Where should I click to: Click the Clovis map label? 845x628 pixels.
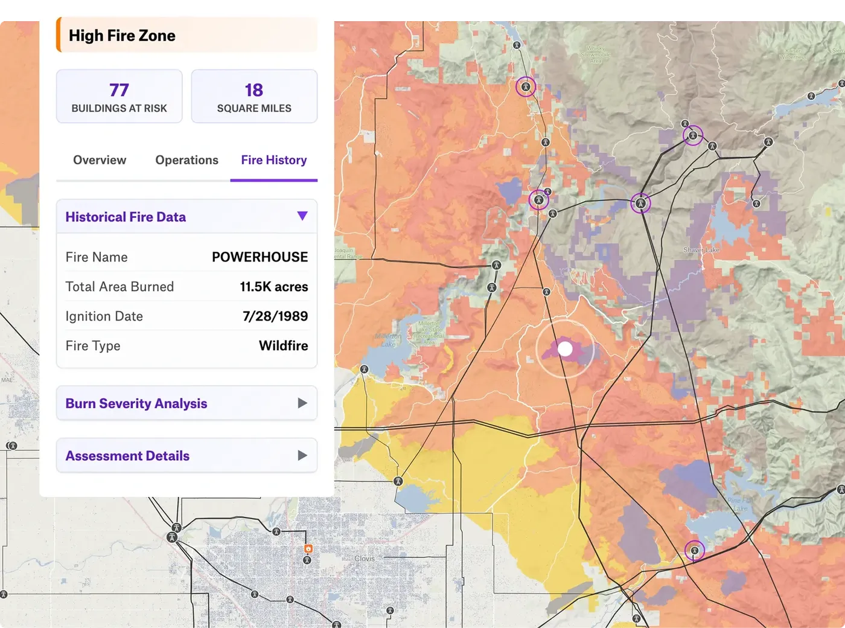click(365, 559)
